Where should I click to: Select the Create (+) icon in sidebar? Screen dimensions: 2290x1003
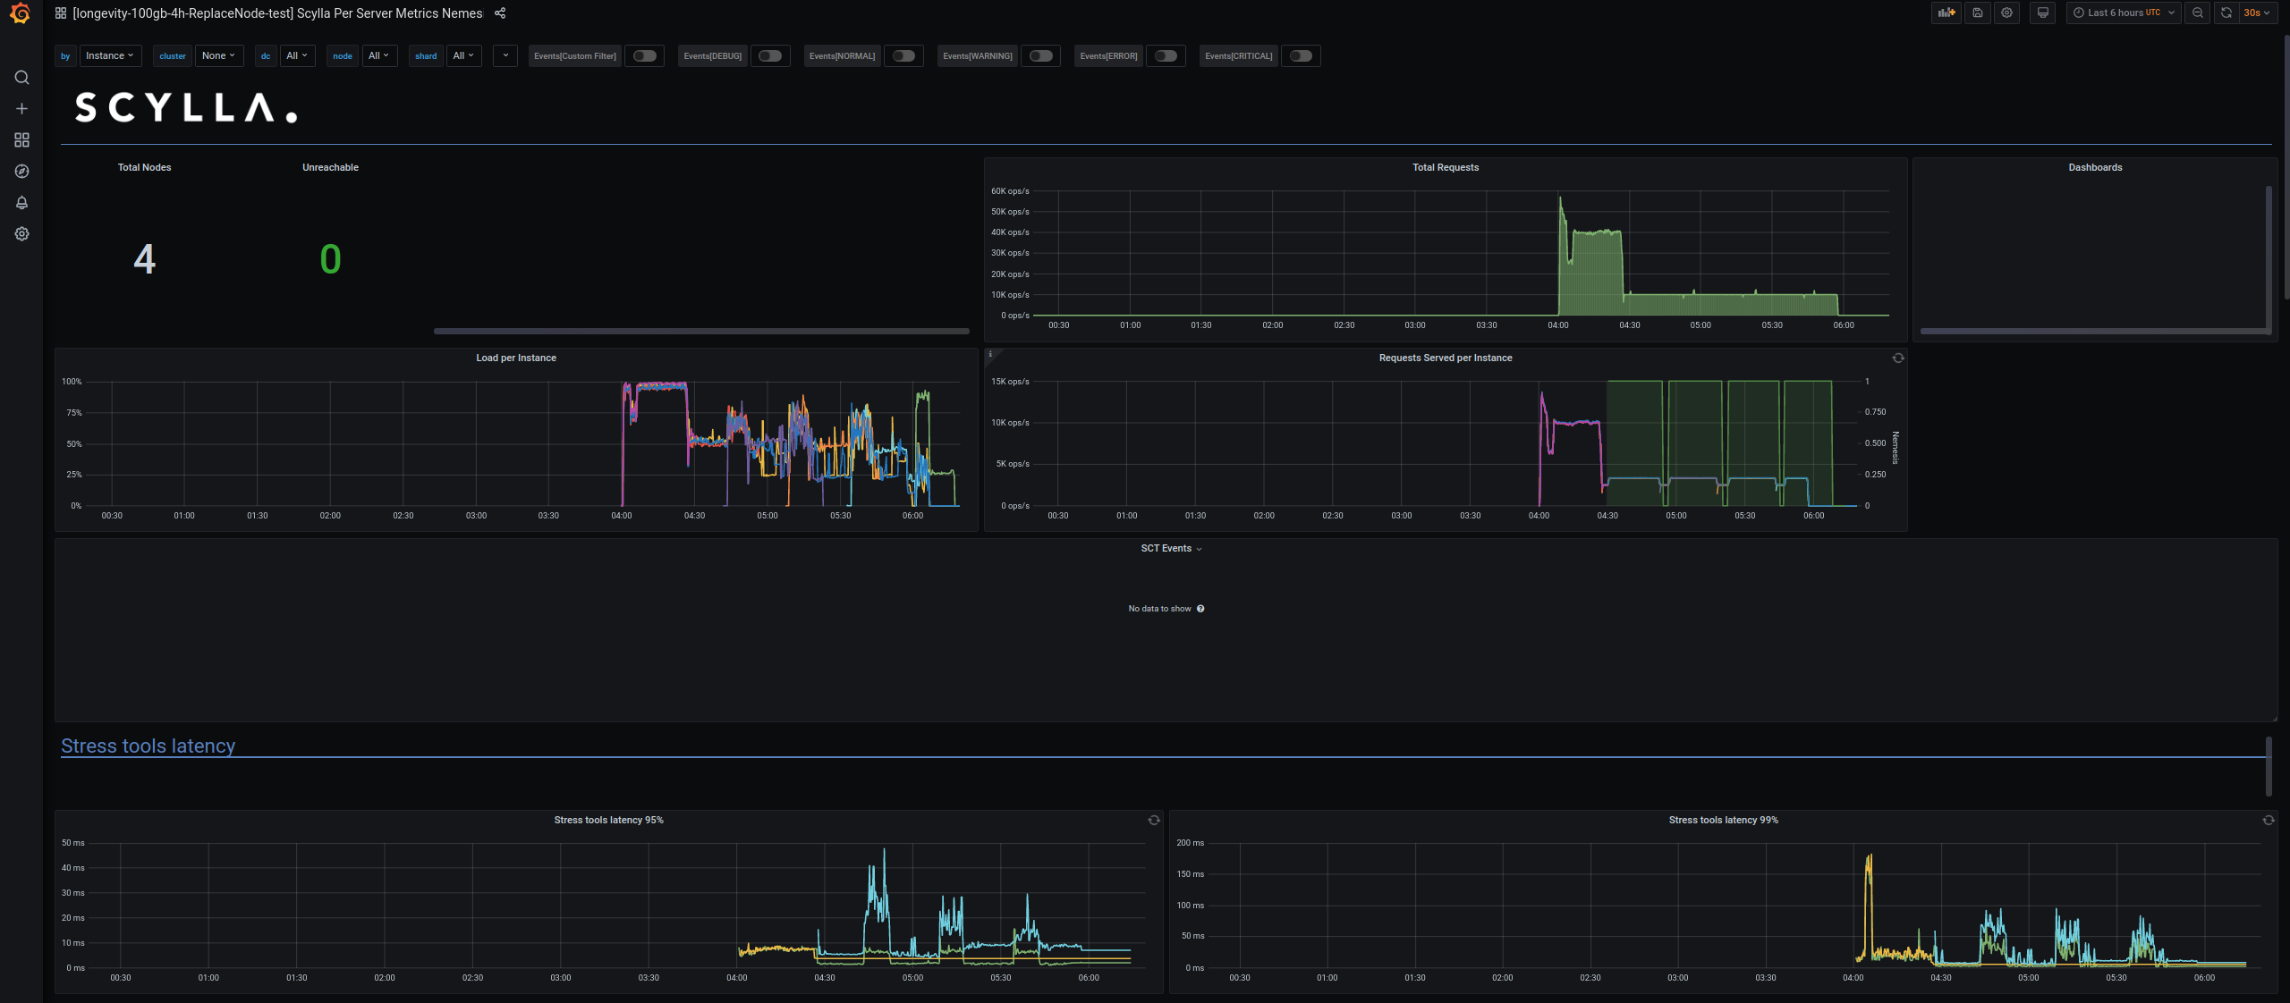point(21,108)
